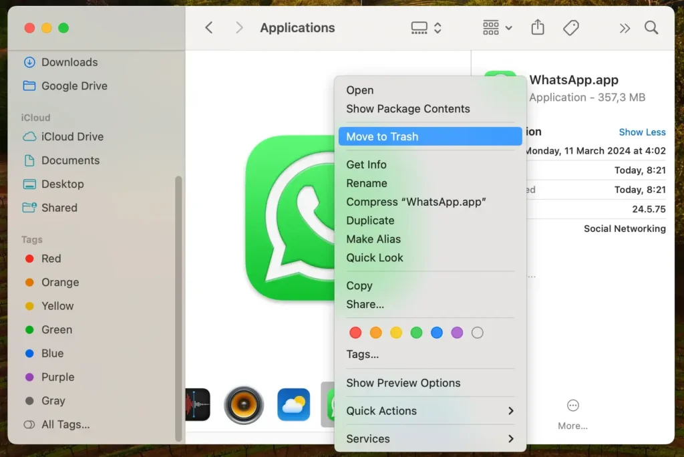Click the Show Less link
Image resolution: width=684 pixels, height=457 pixels.
point(642,132)
